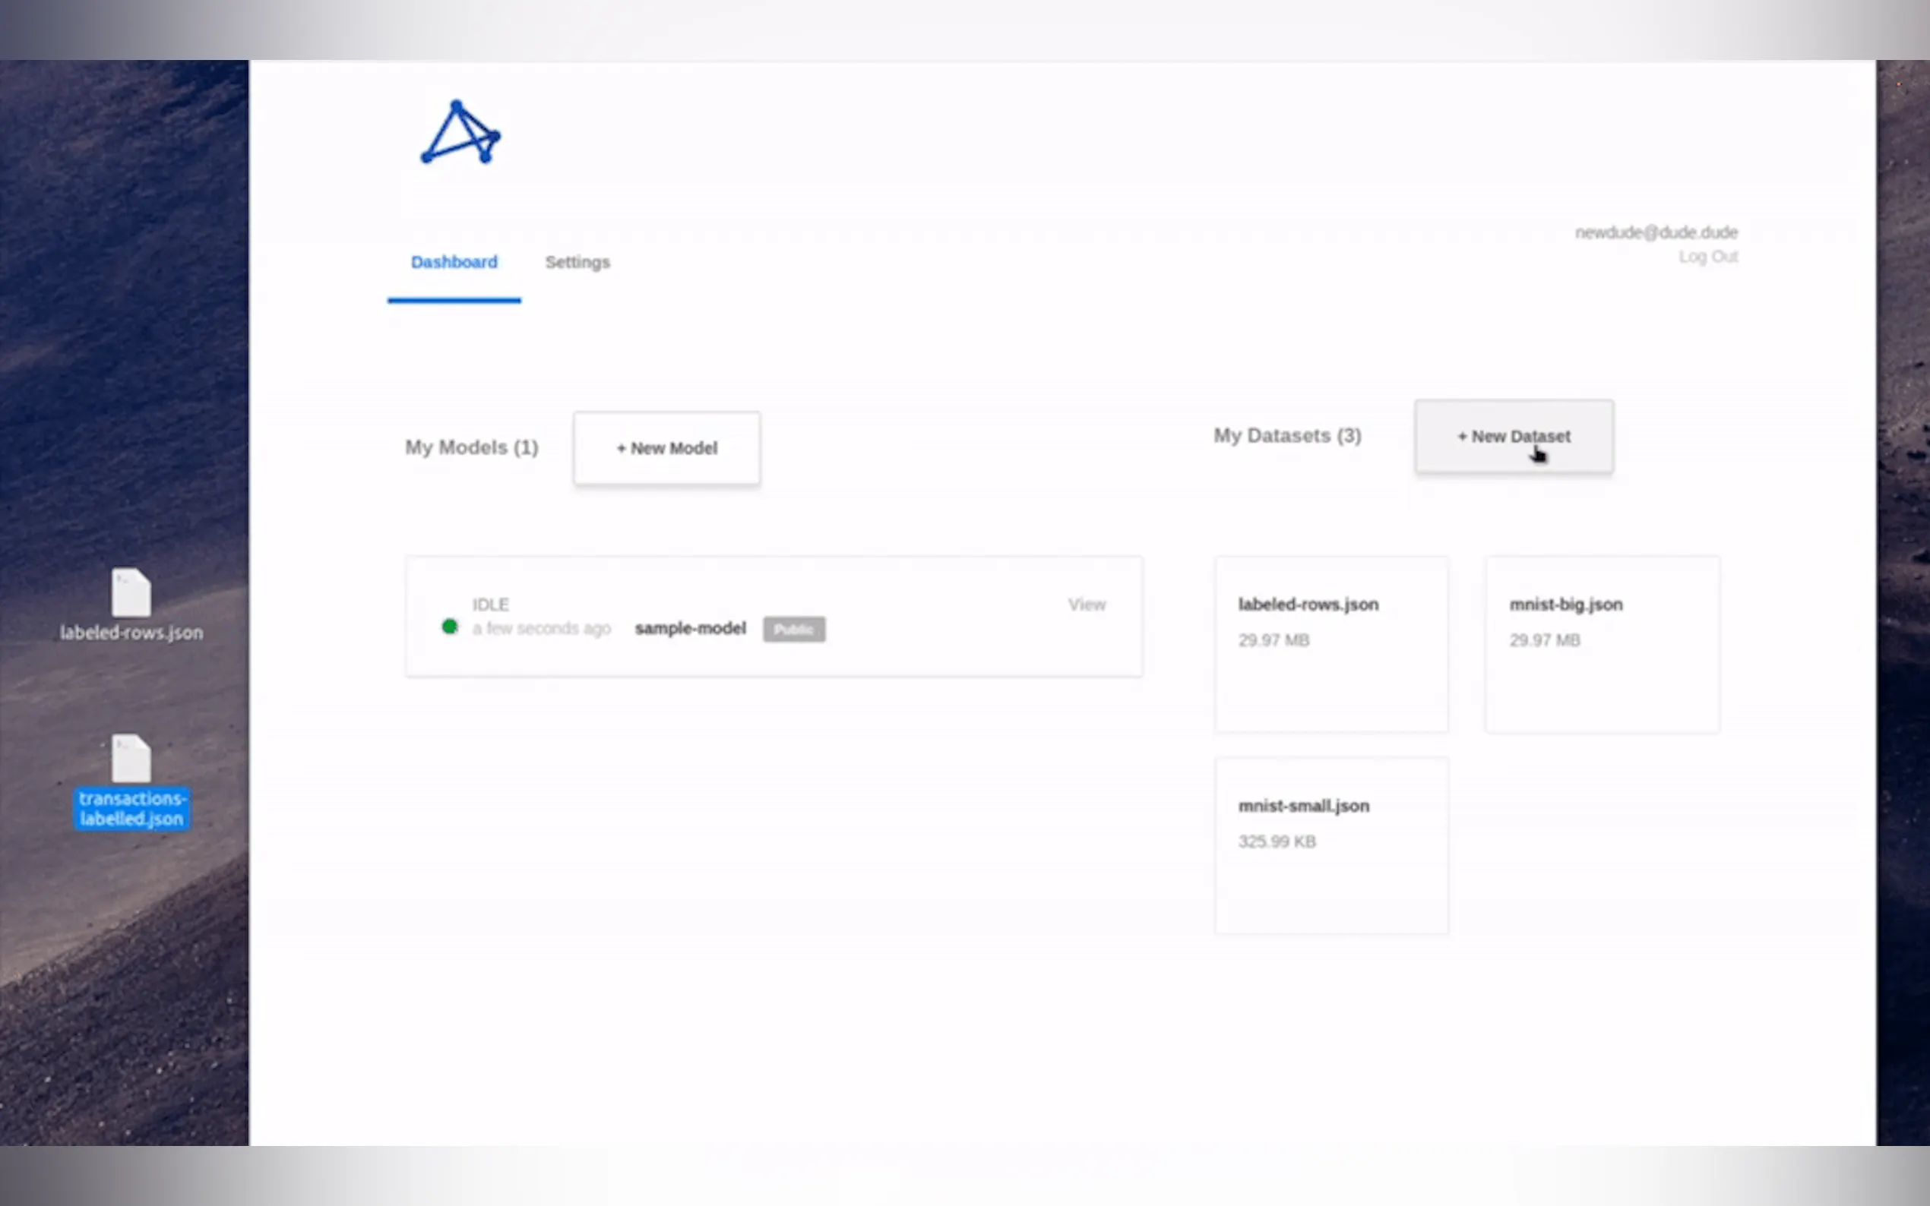Click the newdude@dude.dude account email
Screen dimensions: 1930x1206
click(x=1656, y=232)
